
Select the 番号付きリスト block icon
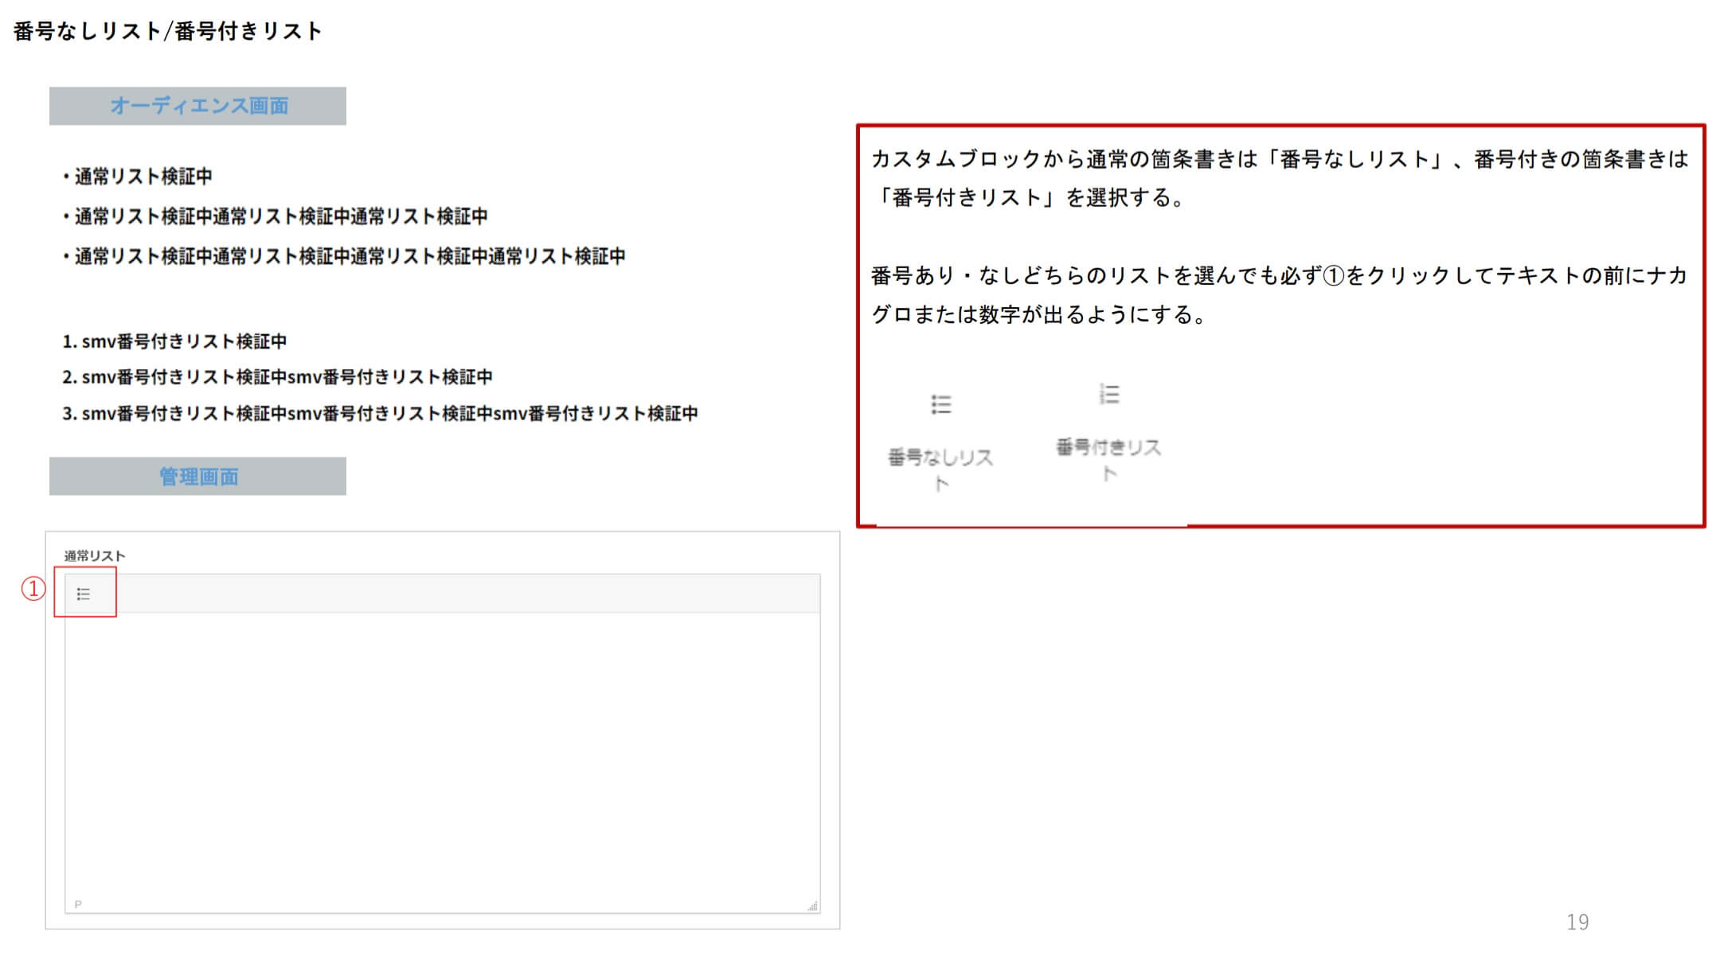click(1109, 394)
